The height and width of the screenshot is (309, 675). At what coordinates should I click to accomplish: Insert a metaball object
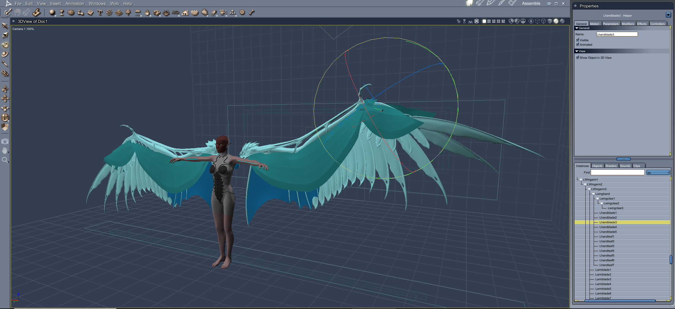[80, 12]
